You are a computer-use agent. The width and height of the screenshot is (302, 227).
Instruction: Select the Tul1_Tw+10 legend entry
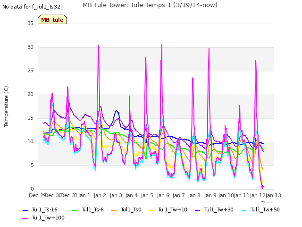tap(168, 210)
